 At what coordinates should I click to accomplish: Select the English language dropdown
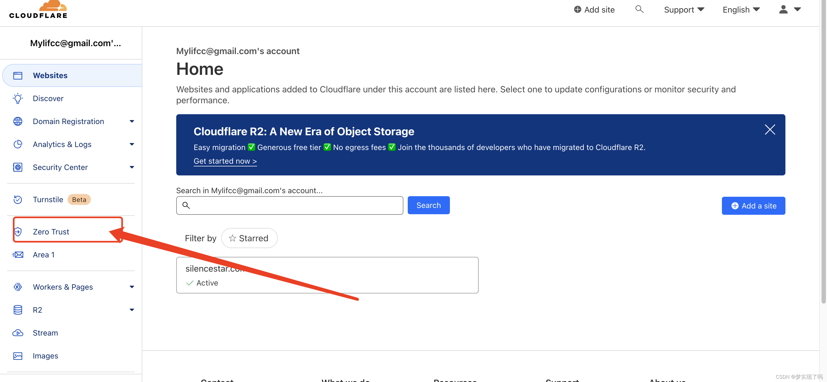click(741, 10)
